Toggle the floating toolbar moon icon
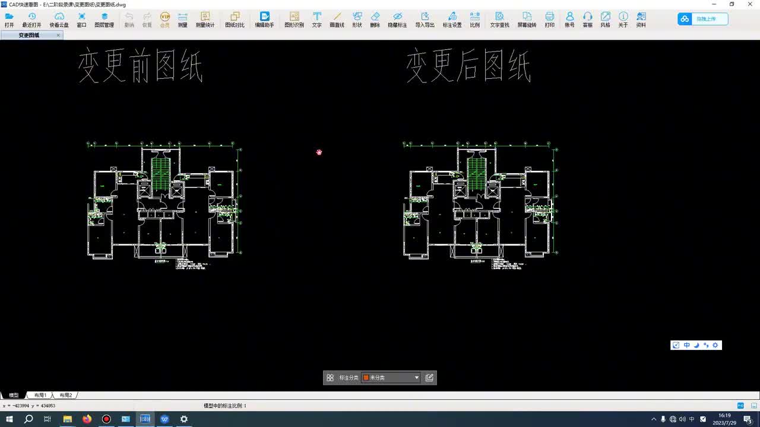The height and width of the screenshot is (427, 760). (696, 345)
